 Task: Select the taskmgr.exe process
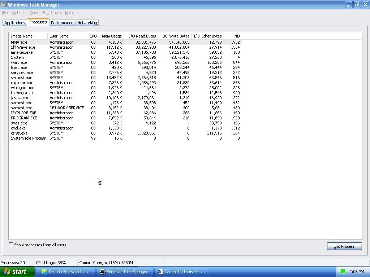[125, 93]
